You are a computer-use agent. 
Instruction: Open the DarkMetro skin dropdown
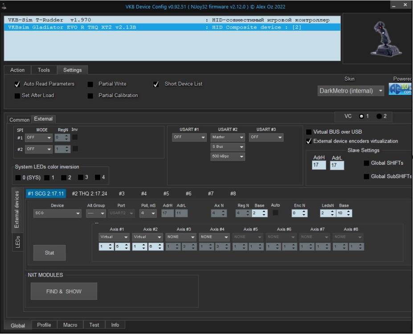point(351,91)
